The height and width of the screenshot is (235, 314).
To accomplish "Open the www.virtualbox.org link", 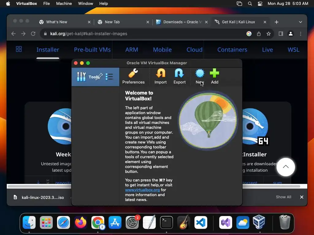I will click(x=142, y=190).
